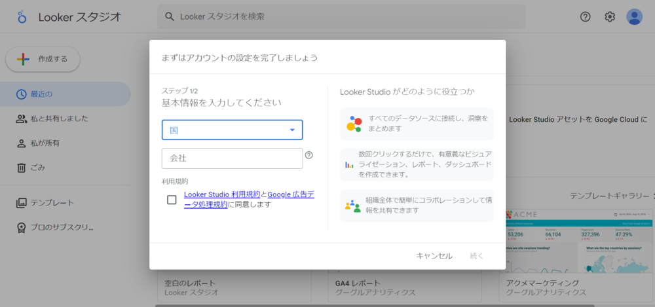Click the テンプレートギャラリー link
Viewport: 655px width, 307px height.
click(608, 196)
